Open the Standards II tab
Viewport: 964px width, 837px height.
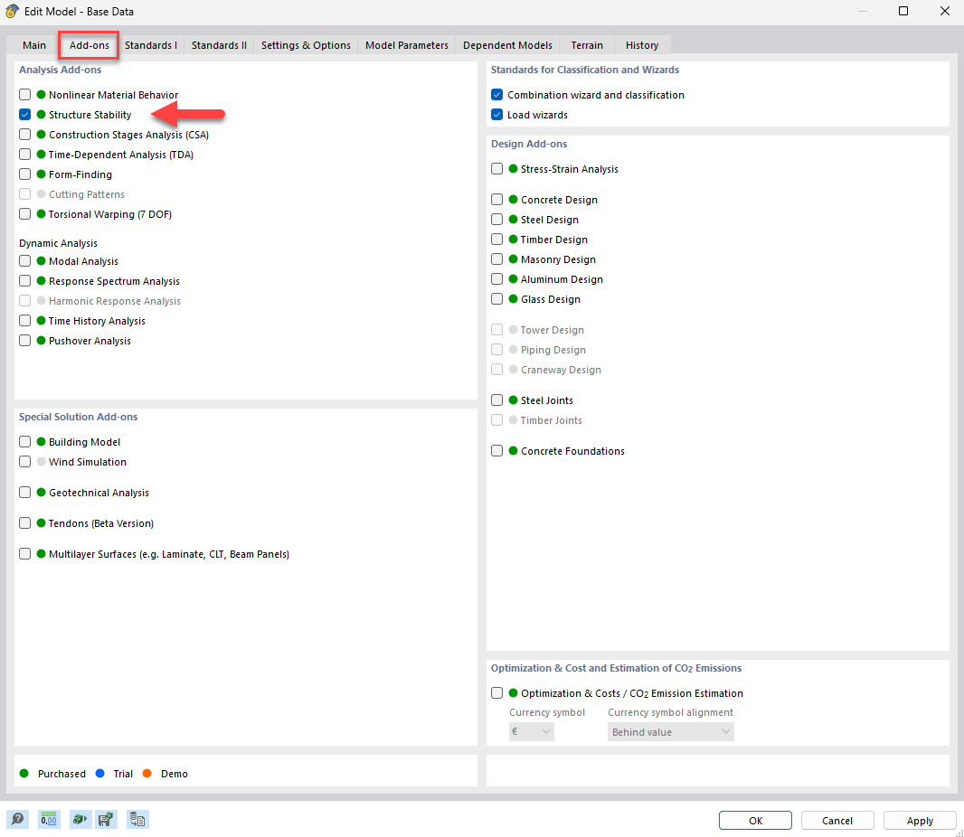click(x=219, y=45)
